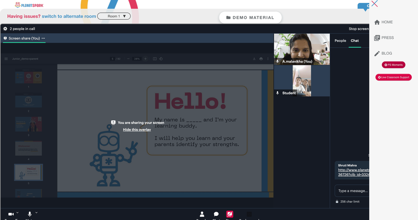Click A.malavikha microphone icon
The height and width of the screenshot is (220, 418).
click(x=278, y=61)
